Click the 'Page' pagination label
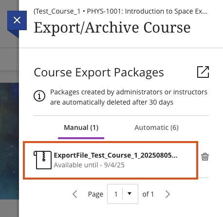223x217 pixels. click(x=95, y=194)
